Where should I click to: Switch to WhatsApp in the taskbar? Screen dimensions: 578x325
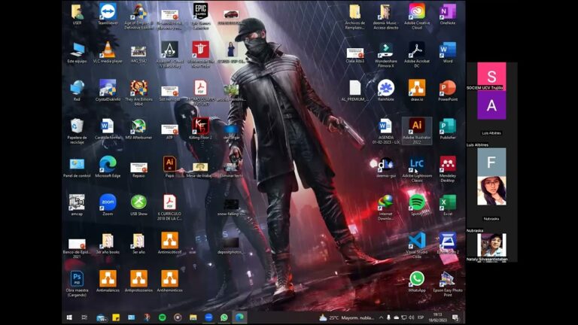(224, 317)
